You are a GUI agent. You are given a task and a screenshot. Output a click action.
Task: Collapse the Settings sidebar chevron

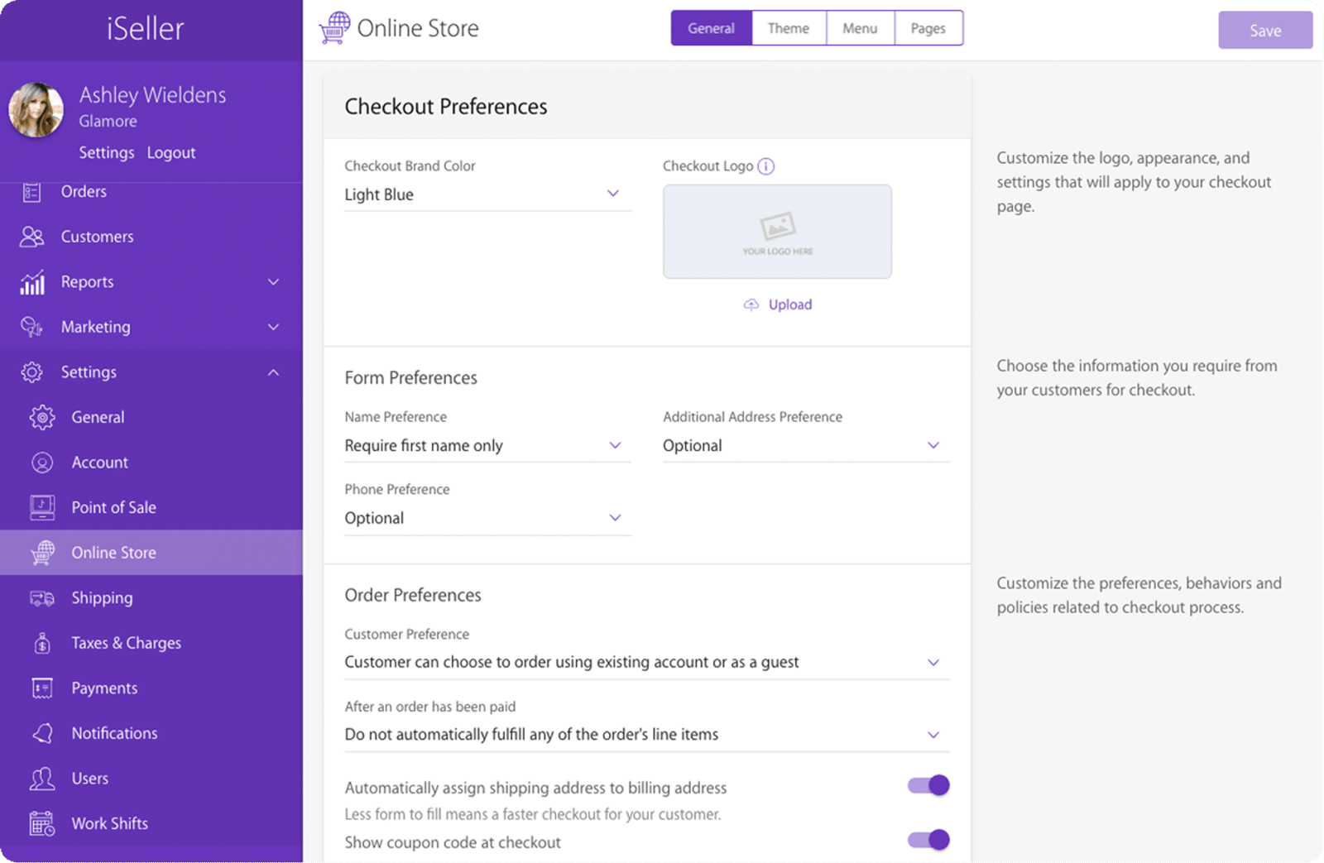[273, 372]
